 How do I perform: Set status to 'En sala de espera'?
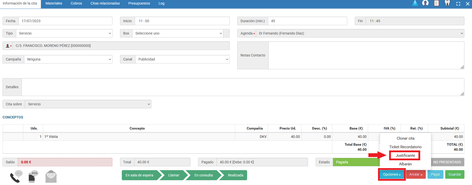(139, 175)
